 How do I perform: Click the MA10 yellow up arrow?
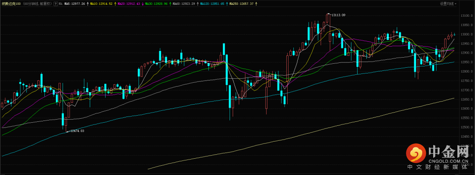pyautogui.click(x=115, y=4)
